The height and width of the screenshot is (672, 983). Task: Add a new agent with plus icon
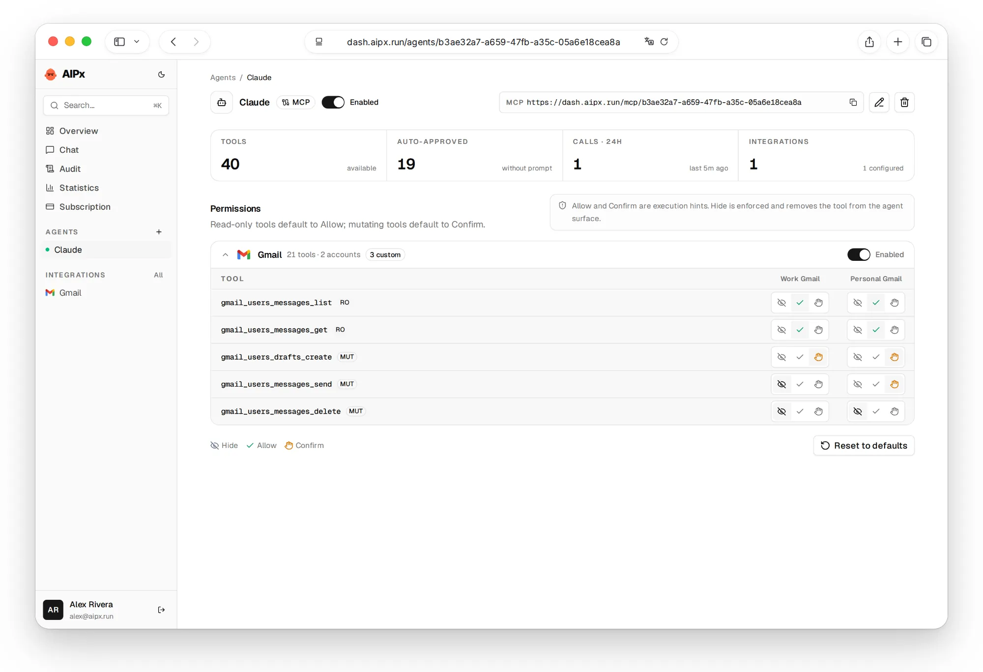click(159, 232)
